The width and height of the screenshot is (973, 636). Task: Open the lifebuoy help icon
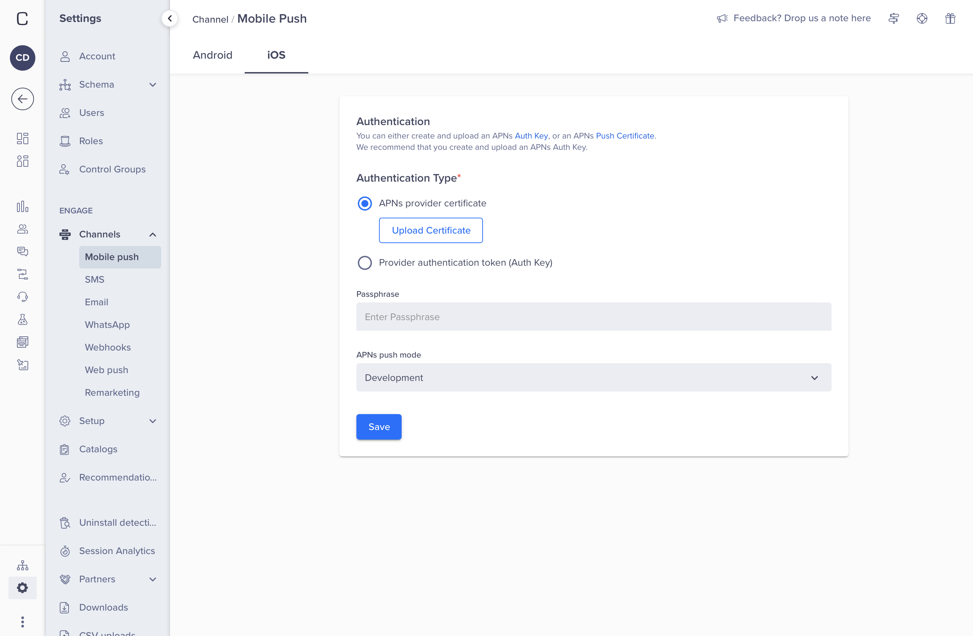(921, 18)
